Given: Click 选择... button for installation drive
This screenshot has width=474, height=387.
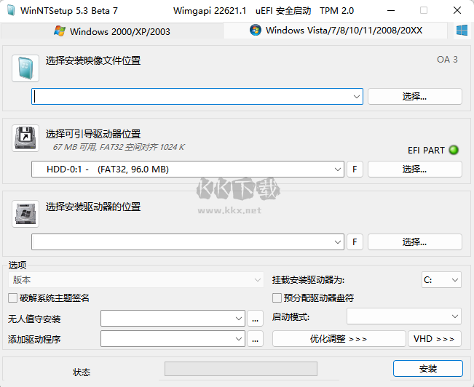Looking at the screenshot, I should click(x=415, y=242).
